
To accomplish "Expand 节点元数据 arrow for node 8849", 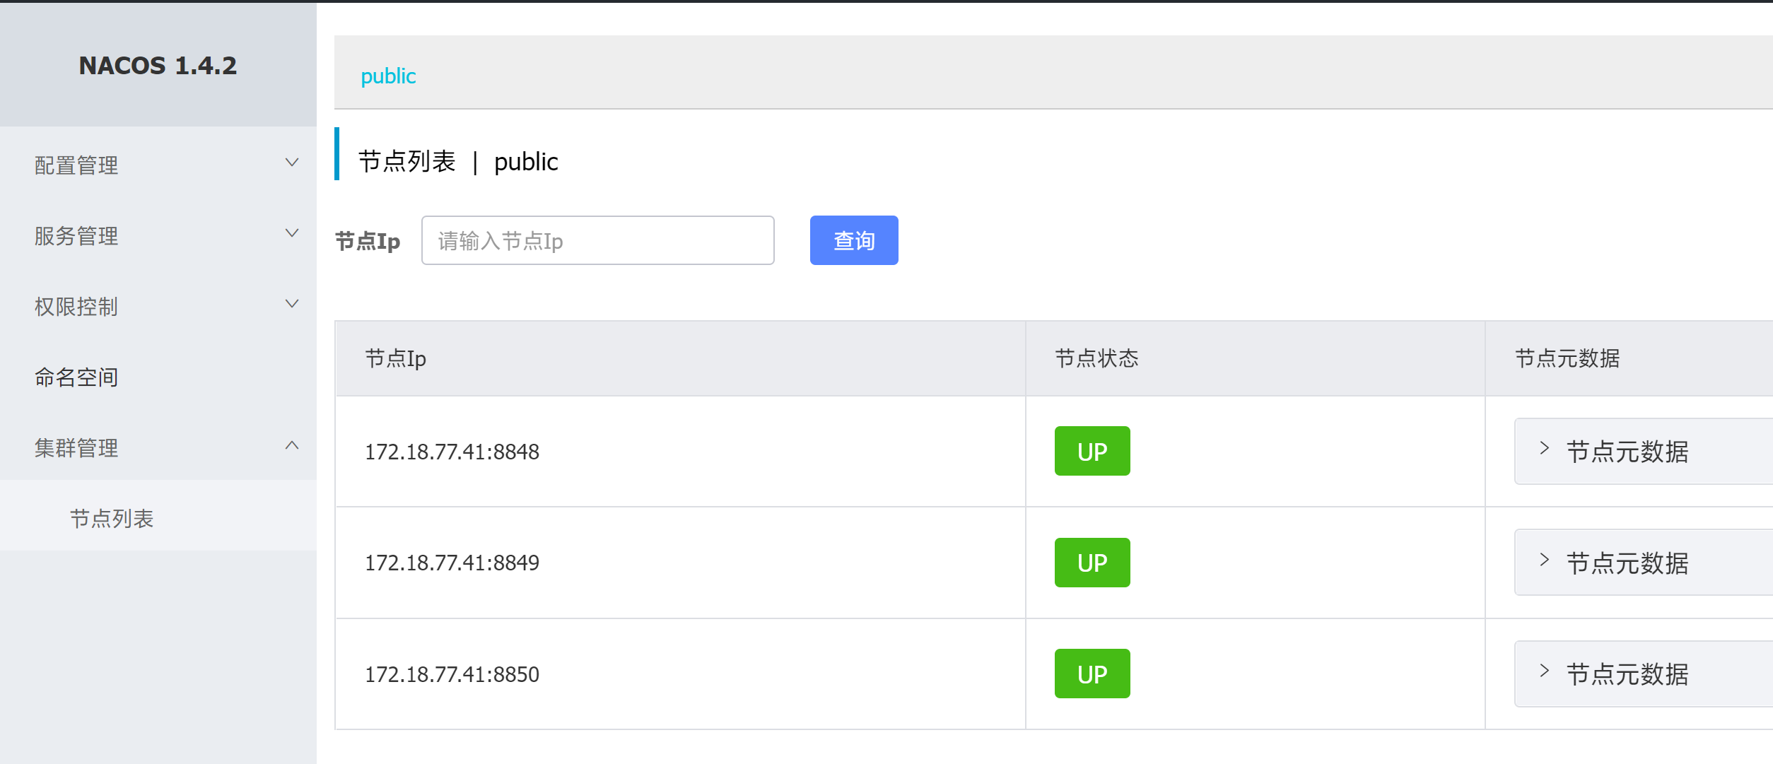I will [x=1545, y=560].
